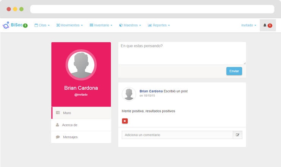This screenshot has height=167, width=281.
Task: Click the Enviar button
Action: click(234, 71)
